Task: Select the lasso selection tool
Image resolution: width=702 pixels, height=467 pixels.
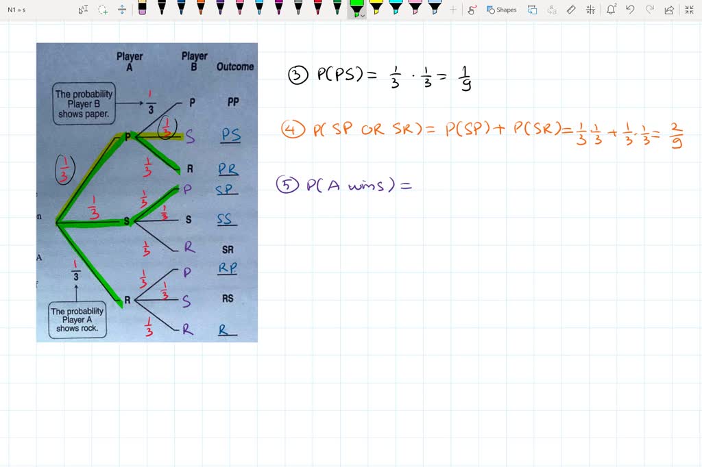Action: coord(101,10)
